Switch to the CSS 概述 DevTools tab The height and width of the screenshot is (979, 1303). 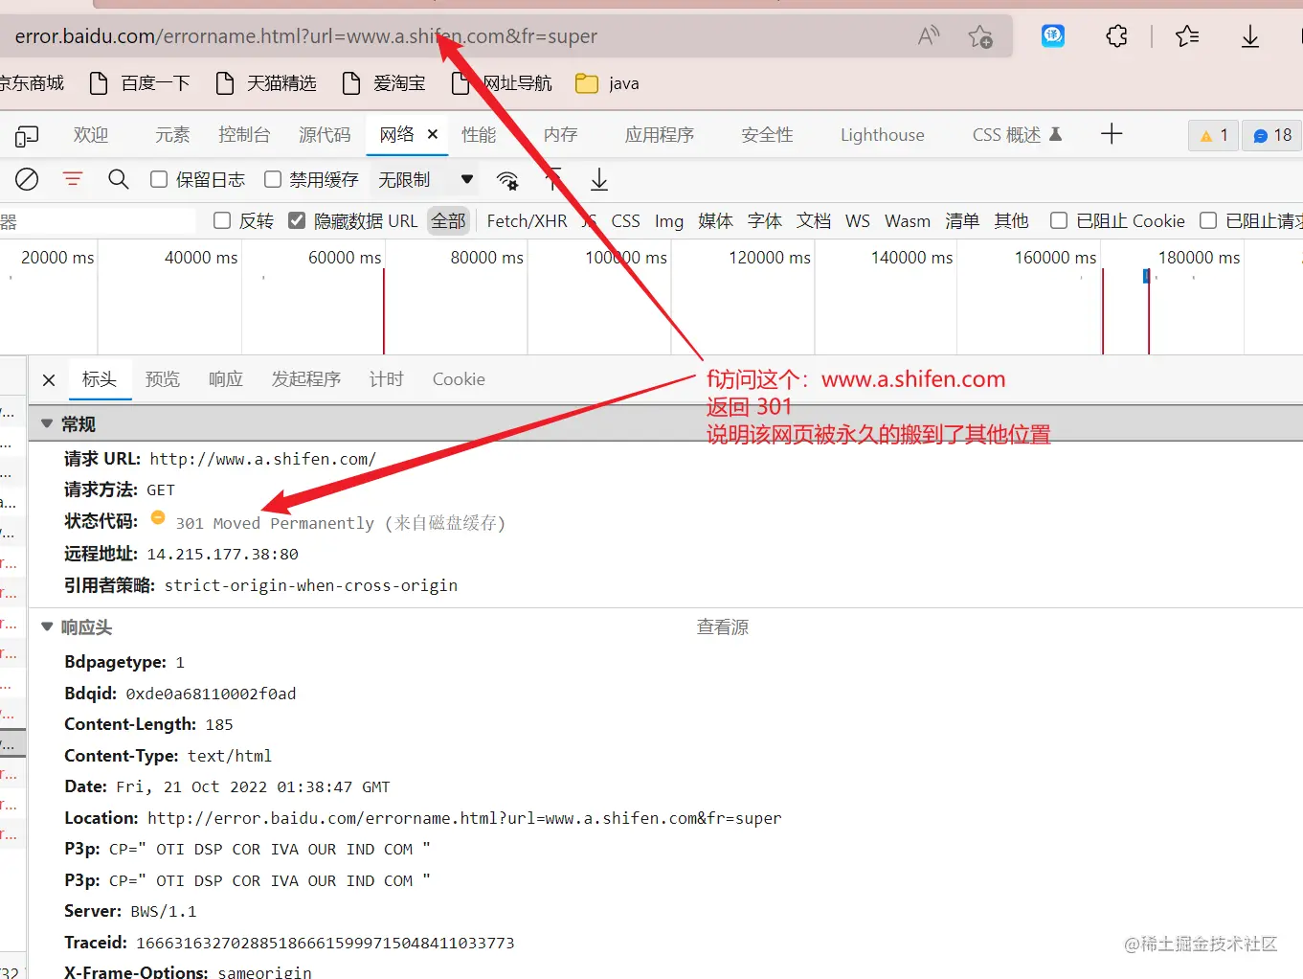coord(1017,135)
